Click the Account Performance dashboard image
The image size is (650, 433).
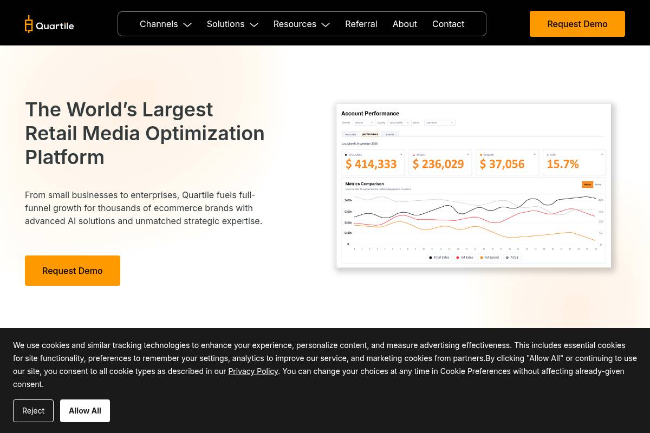473,185
